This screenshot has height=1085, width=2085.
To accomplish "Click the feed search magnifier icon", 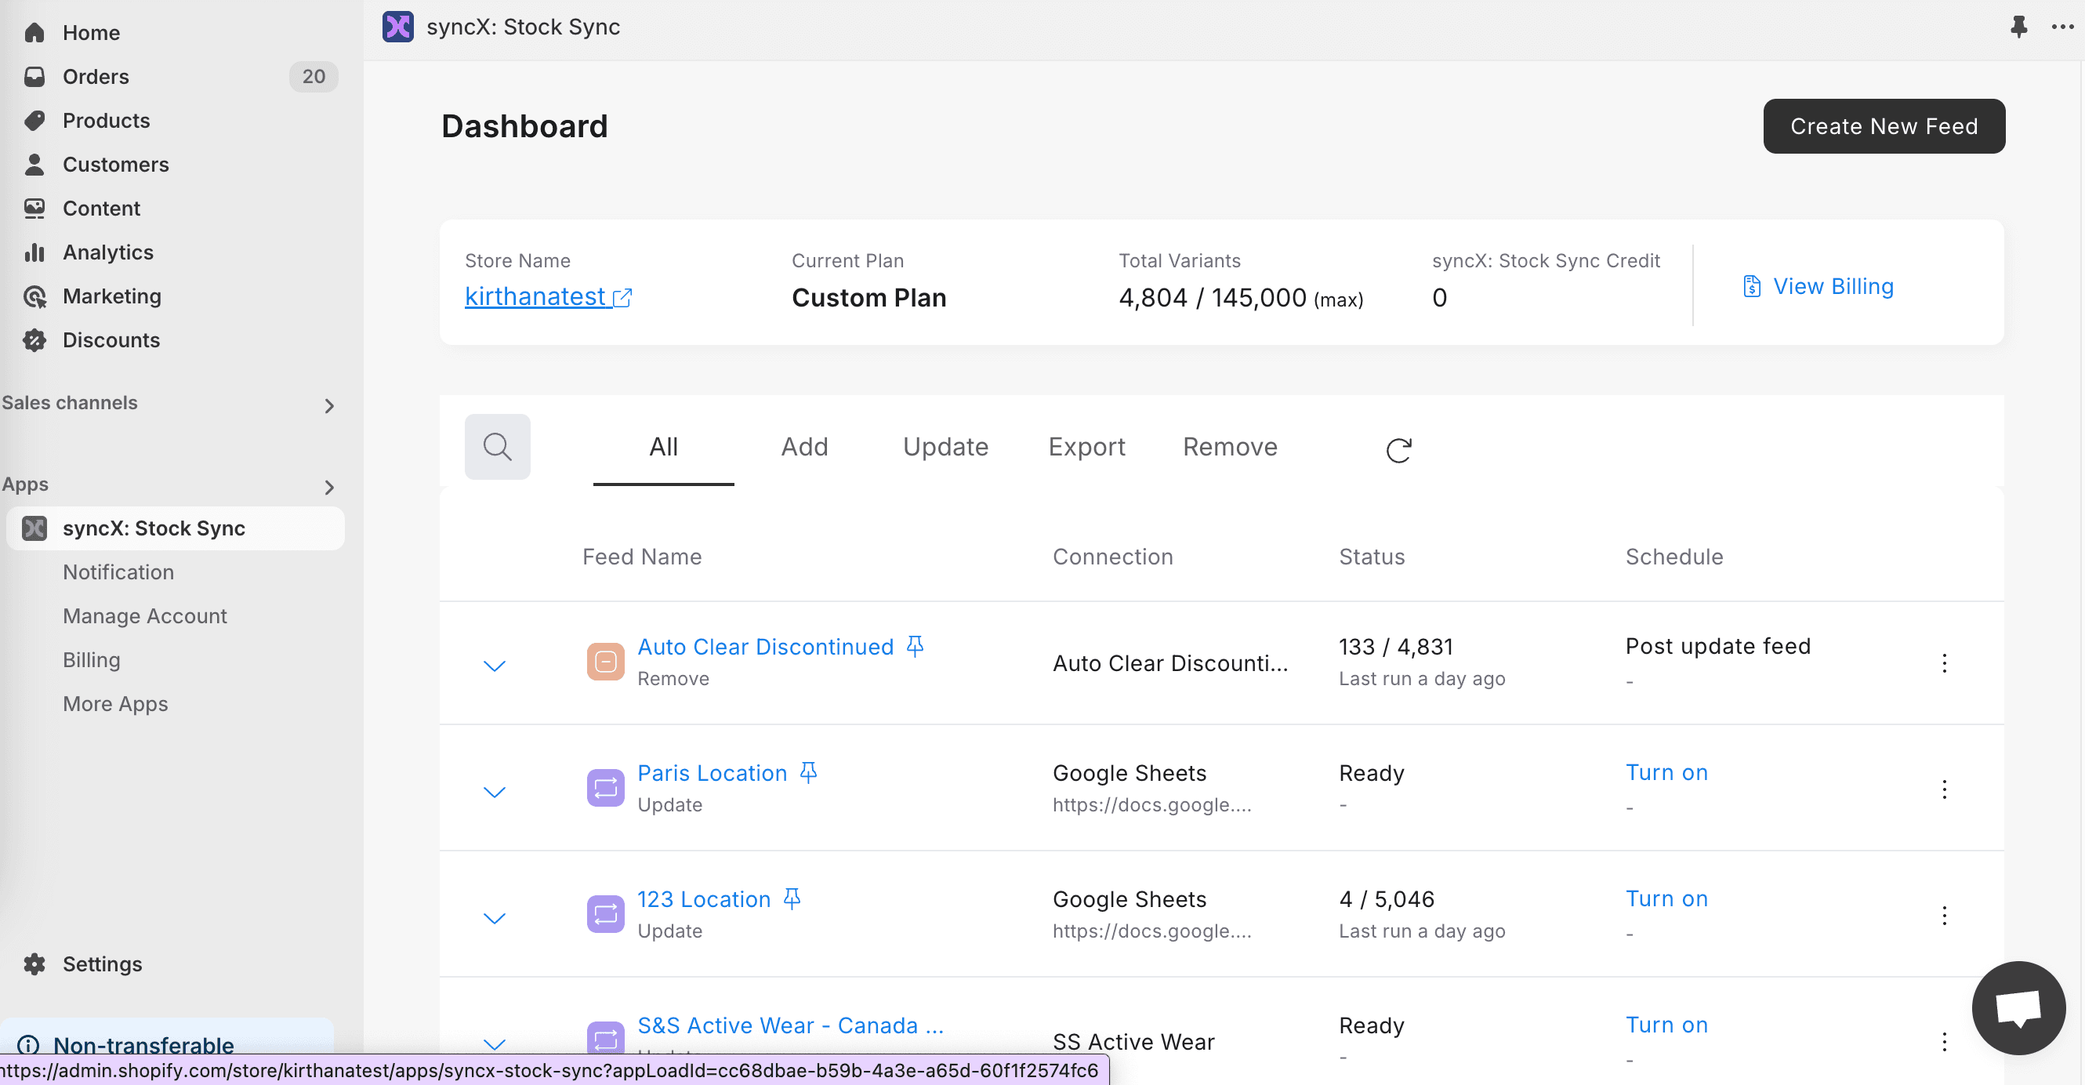I will point(497,446).
